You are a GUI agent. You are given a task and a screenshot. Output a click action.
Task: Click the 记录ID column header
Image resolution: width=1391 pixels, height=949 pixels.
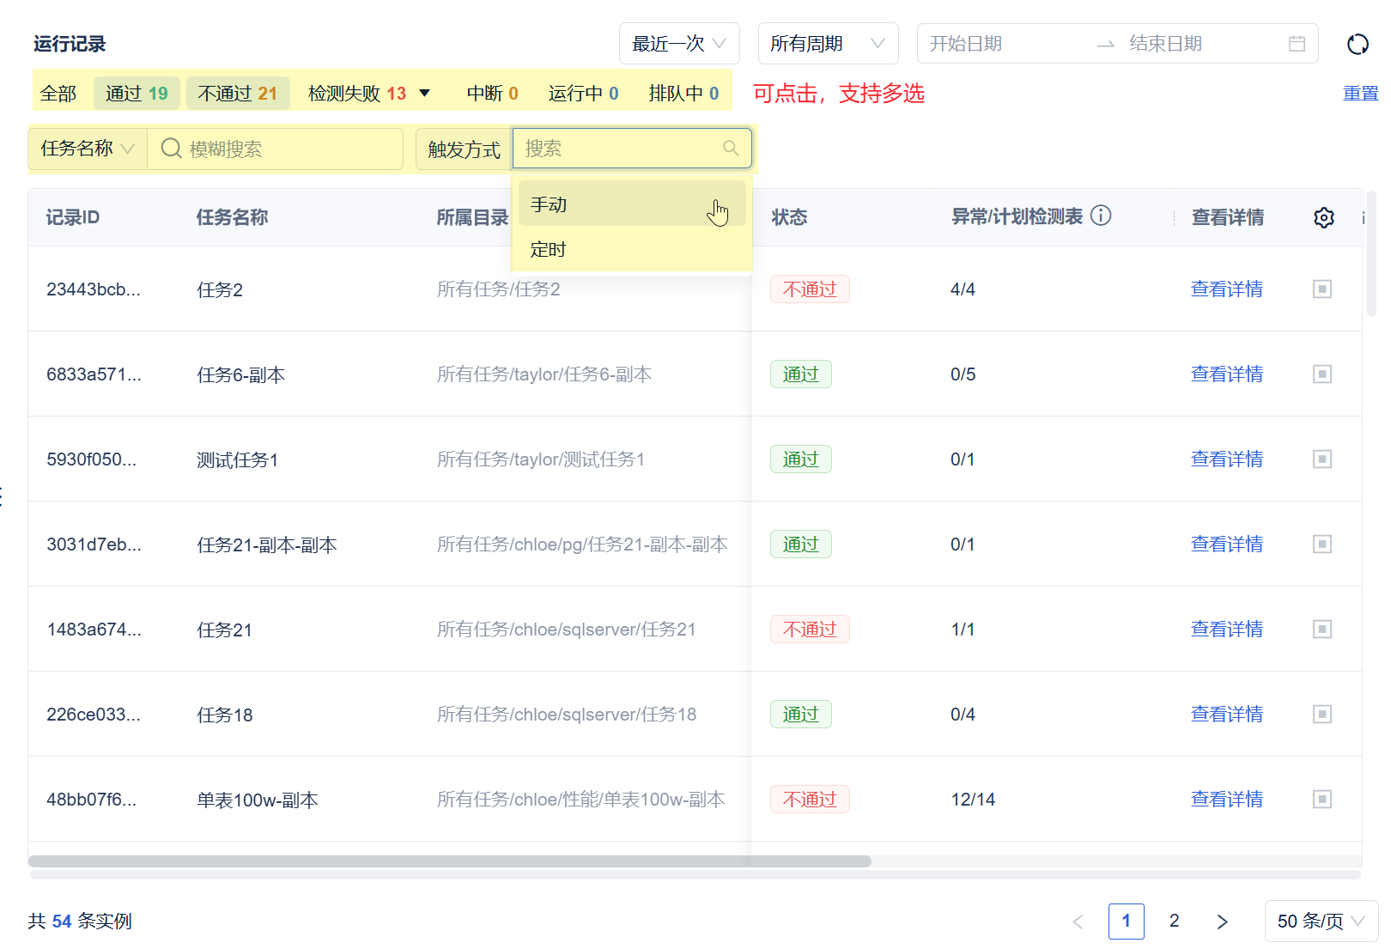point(73,217)
